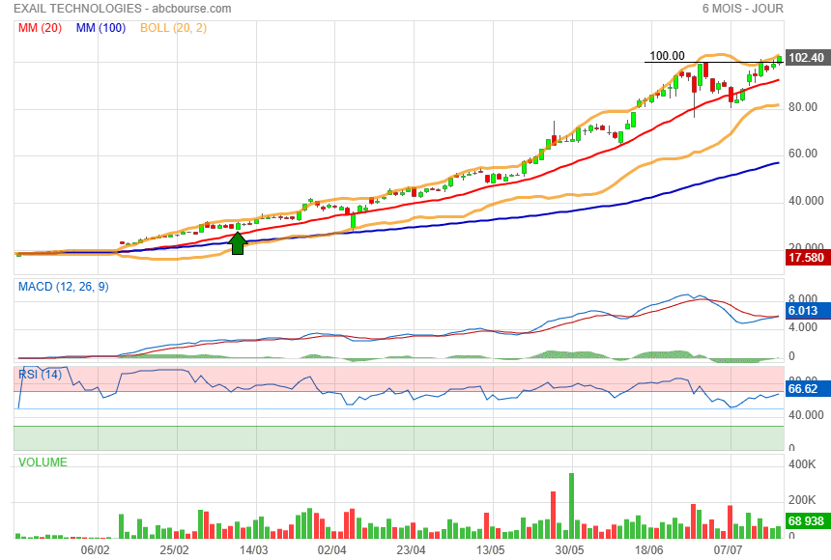This screenshot has height=560, width=831.
Task: Click the 07/07 date label
Action: tap(729, 550)
